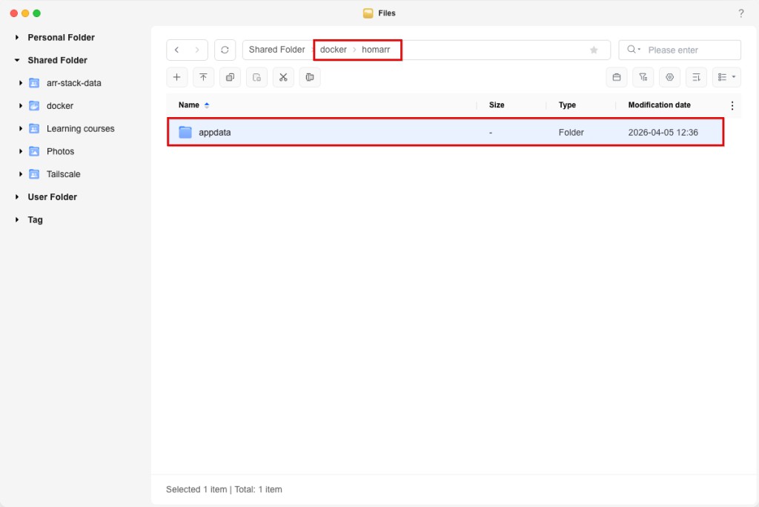
Task: Click the scissors cut icon
Action: [283, 77]
